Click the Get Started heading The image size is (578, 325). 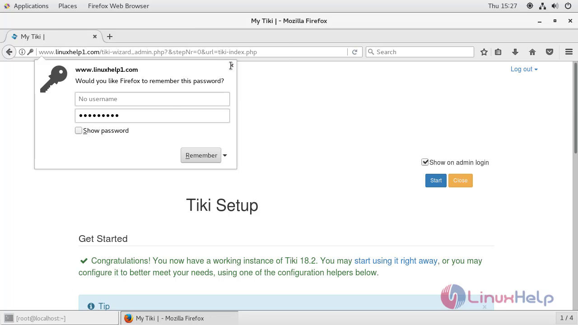pos(103,239)
